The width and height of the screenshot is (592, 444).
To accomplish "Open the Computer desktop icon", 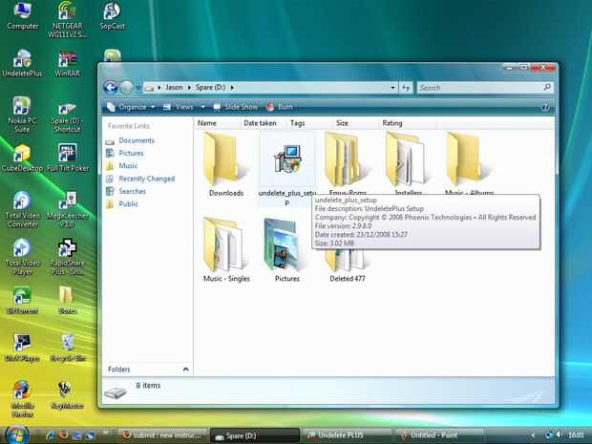I will pyautogui.click(x=23, y=16).
